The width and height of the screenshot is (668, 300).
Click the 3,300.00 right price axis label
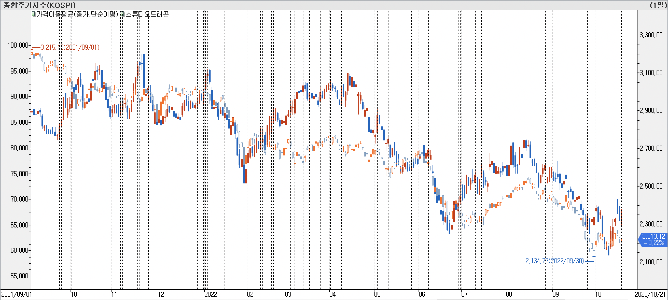651,35
